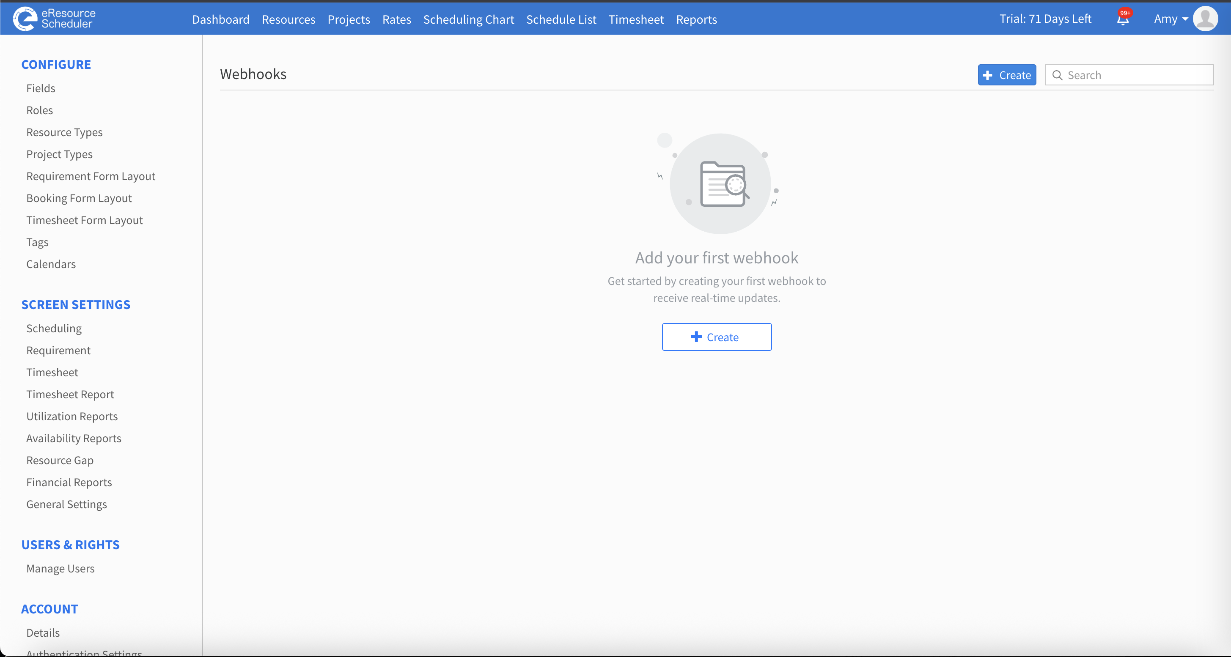
Task: Click the user avatar picture
Action: [1206, 19]
